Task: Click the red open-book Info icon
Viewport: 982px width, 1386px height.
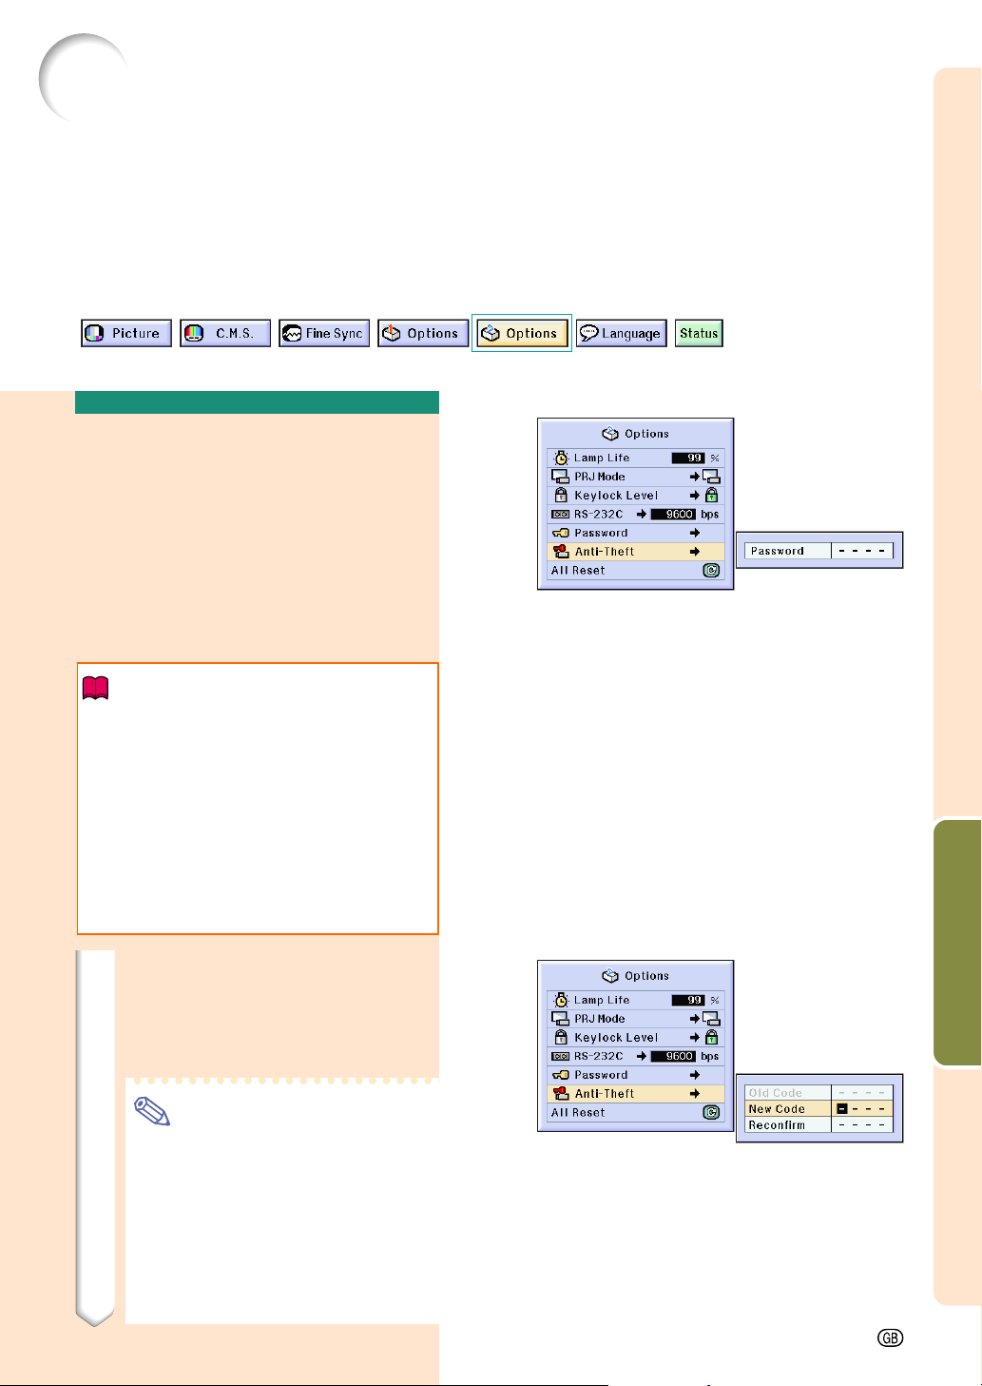Action: point(97,688)
